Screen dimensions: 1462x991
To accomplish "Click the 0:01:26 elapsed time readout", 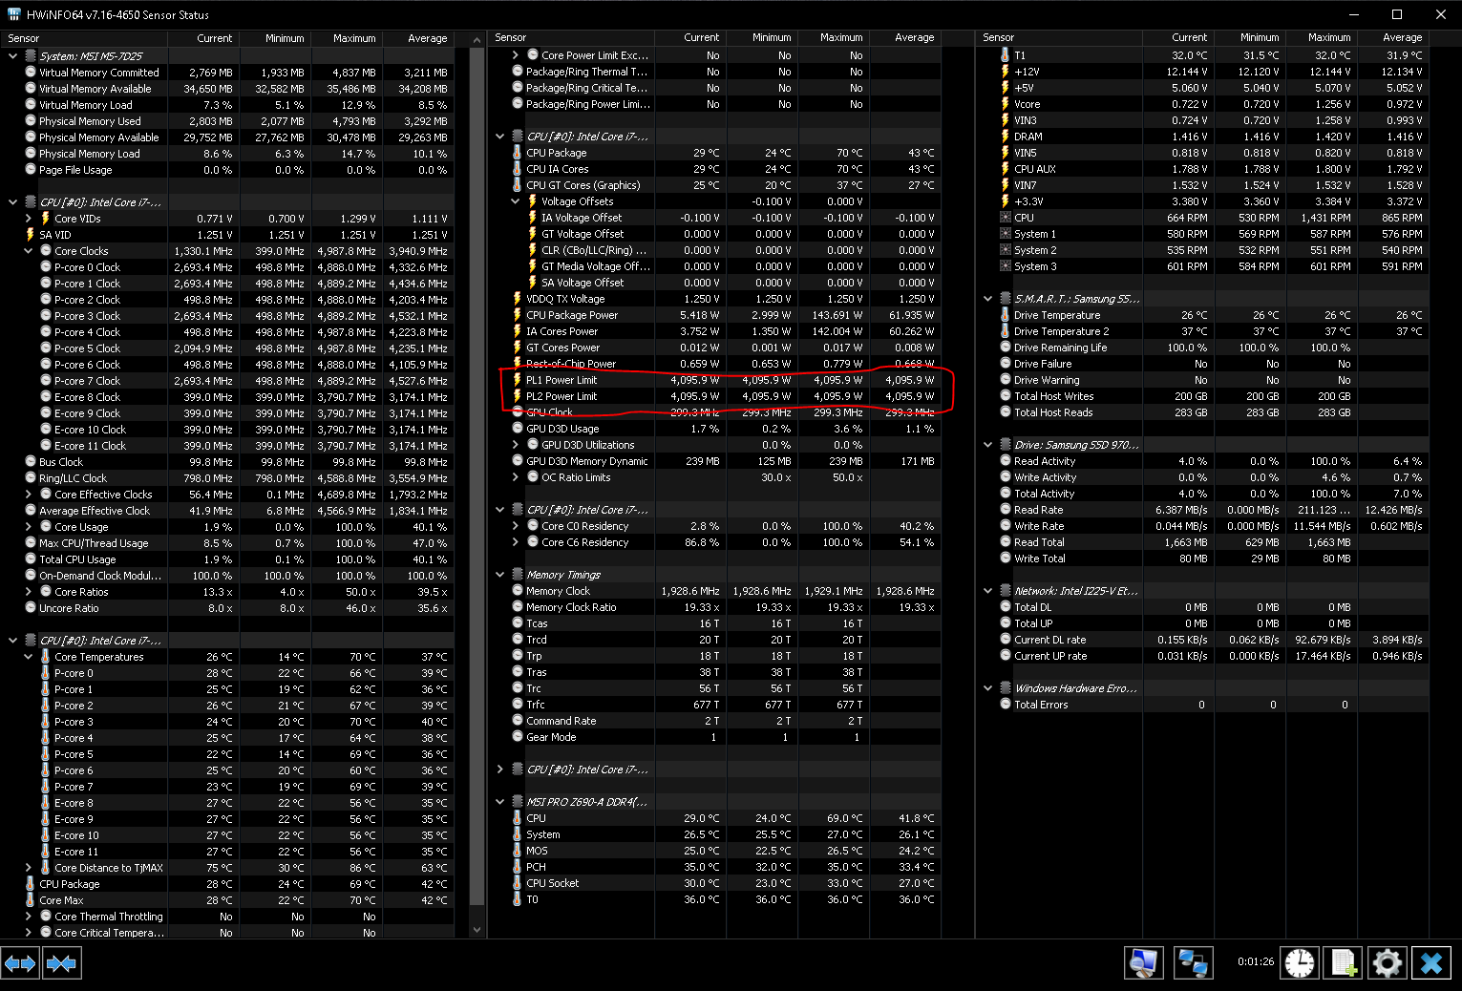I will click(x=1255, y=961).
